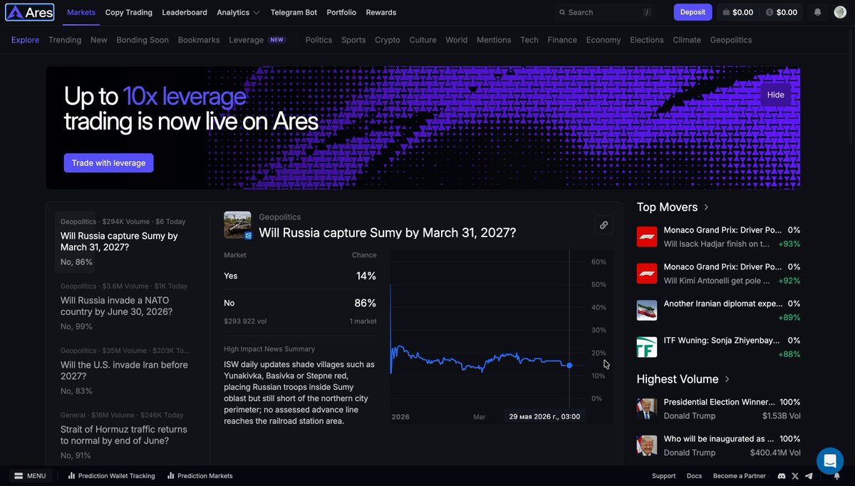Click the Sumy market thumbnail image
This screenshot has height=486, width=855.
pos(237,225)
